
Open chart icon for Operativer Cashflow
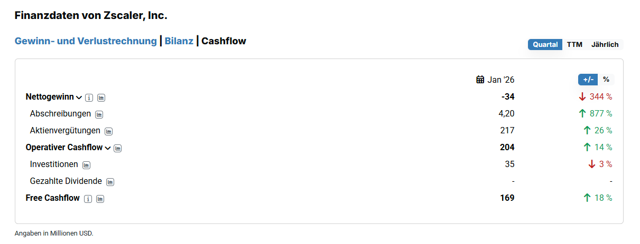point(117,148)
